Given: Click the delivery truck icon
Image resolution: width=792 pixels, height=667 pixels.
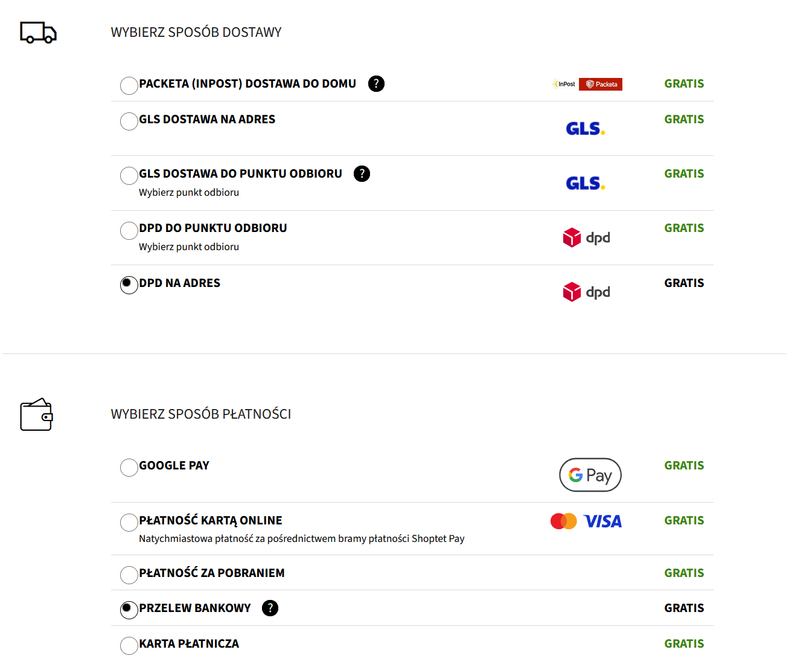Looking at the screenshot, I should pyautogui.click(x=38, y=33).
